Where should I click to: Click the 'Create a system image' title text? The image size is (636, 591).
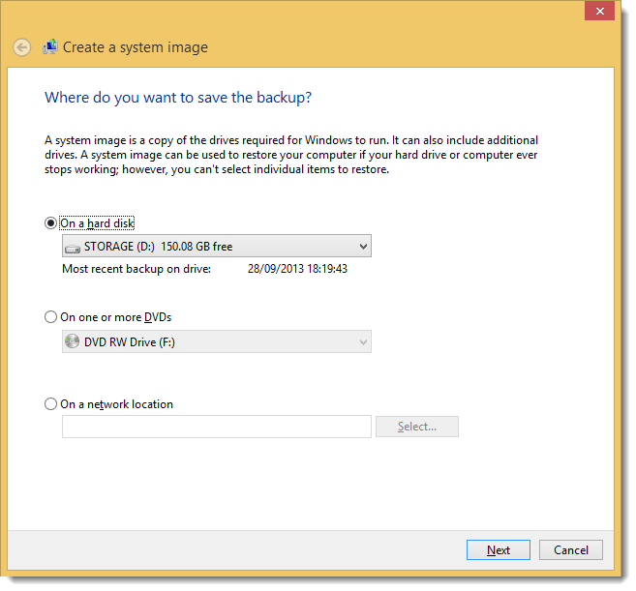tap(136, 47)
